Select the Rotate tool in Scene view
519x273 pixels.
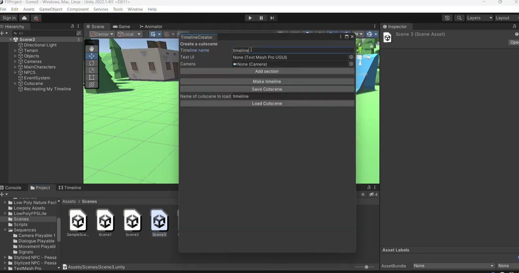[x=92, y=63]
